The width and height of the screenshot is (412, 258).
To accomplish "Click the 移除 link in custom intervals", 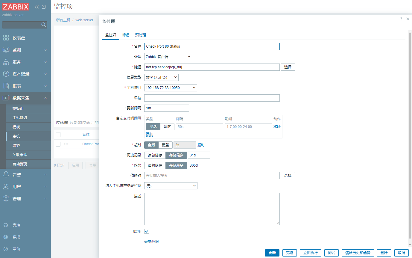I will point(277,127).
